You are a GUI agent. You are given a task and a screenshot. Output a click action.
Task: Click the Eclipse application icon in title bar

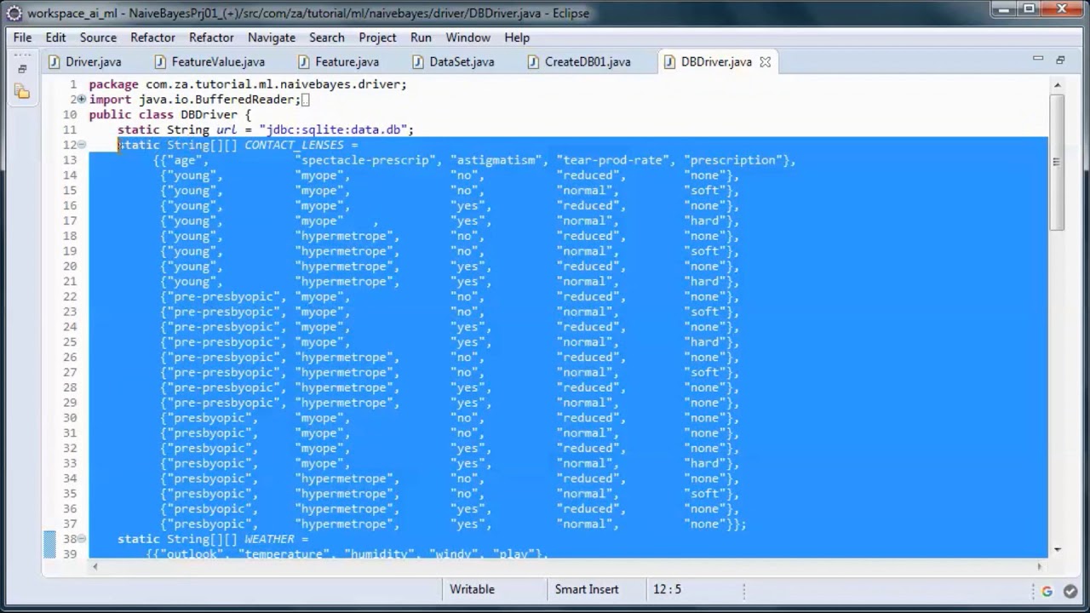pos(14,13)
